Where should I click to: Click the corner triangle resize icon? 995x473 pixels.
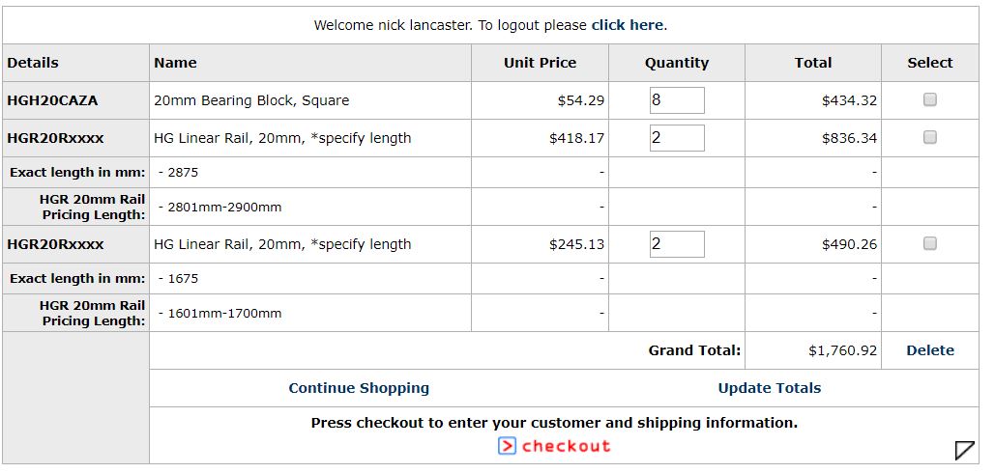(x=965, y=450)
